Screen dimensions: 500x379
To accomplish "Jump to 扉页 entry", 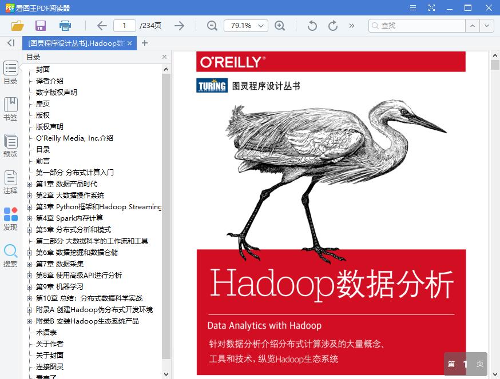I will 43,104.
